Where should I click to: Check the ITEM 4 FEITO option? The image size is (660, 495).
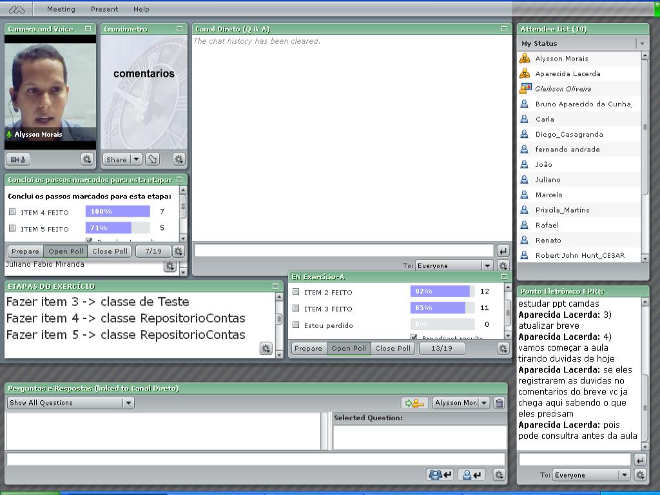point(12,211)
